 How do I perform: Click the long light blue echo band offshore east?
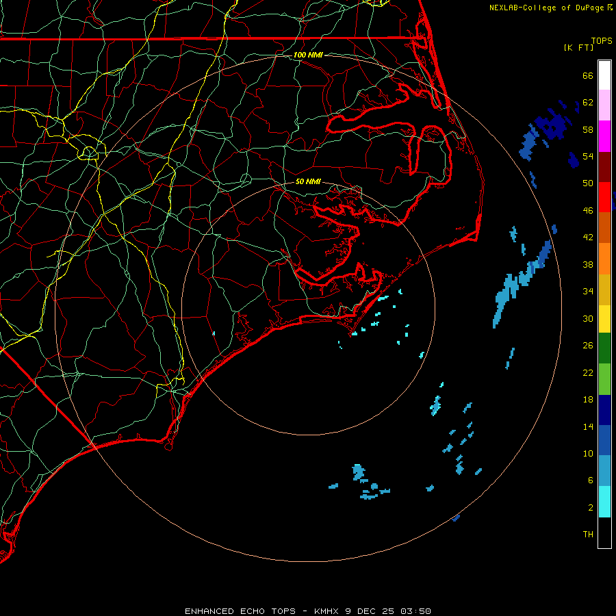pos(522,283)
